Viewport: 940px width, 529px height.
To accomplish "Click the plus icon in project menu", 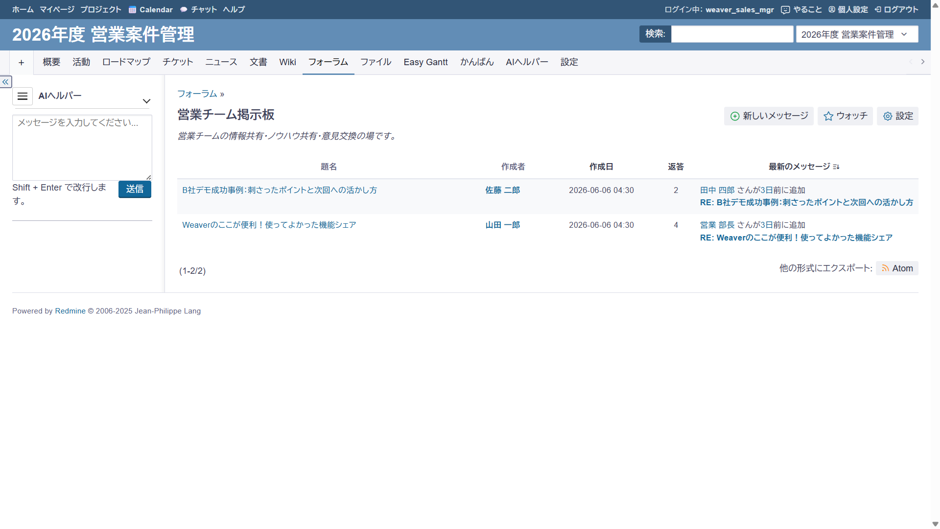I will coord(22,62).
